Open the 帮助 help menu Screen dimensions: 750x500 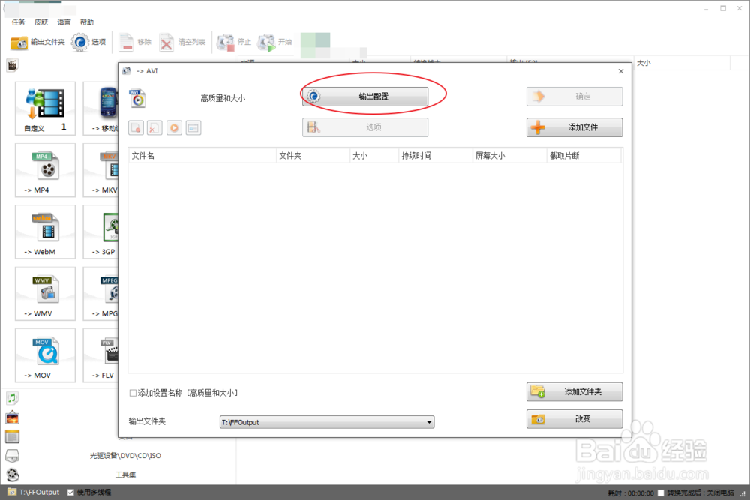click(x=87, y=22)
